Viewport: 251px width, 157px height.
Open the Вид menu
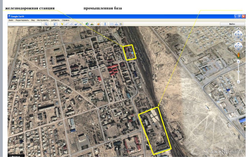tap(33, 20)
